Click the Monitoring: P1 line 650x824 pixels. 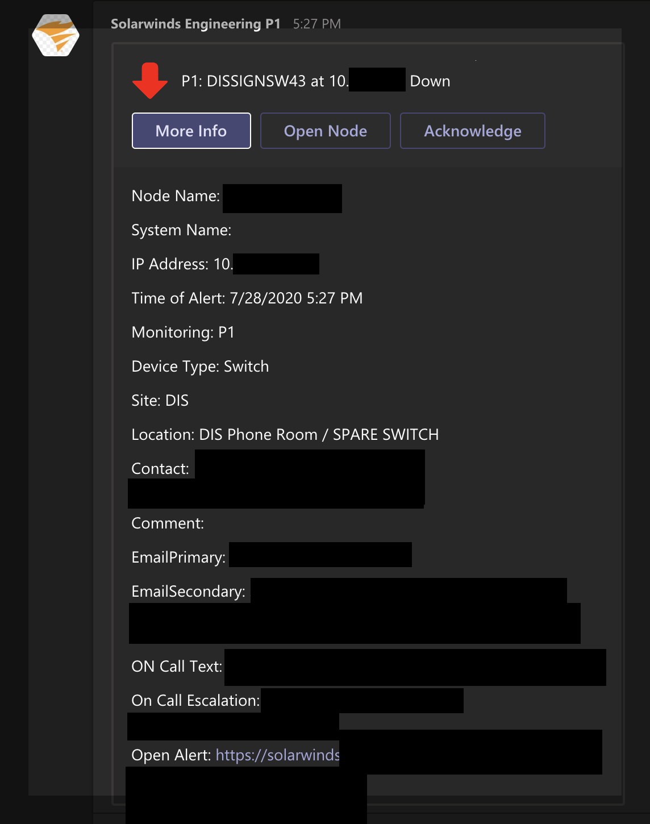pyautogui.click(x=183, y=332)
